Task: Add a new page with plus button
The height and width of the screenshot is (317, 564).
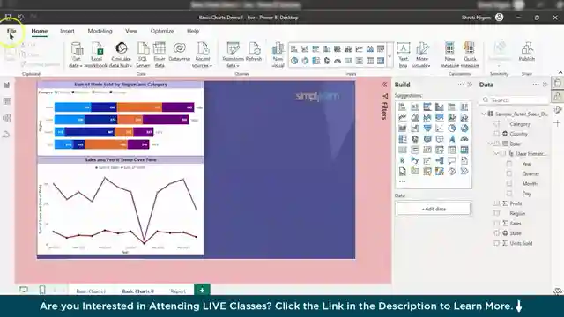Action: point(202,290)
